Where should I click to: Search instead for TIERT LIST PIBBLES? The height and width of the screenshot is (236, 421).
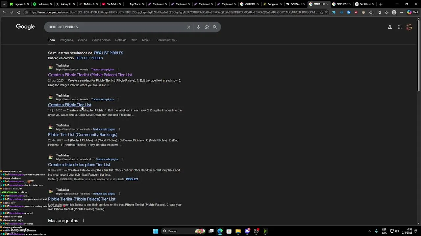pyautogui.click(x=89, y=58)
